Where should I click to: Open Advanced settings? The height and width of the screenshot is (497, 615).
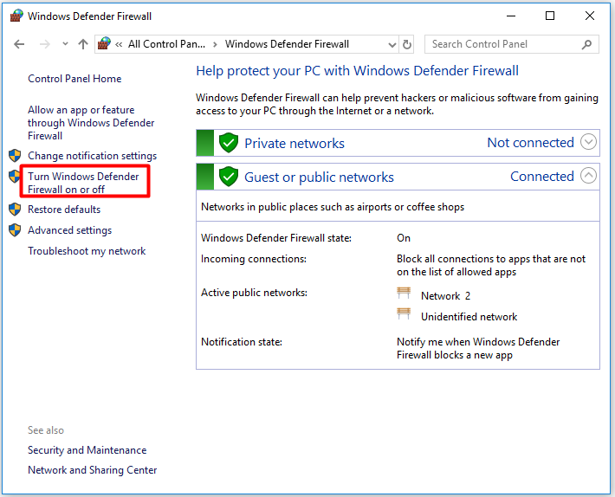pos(70,230)
